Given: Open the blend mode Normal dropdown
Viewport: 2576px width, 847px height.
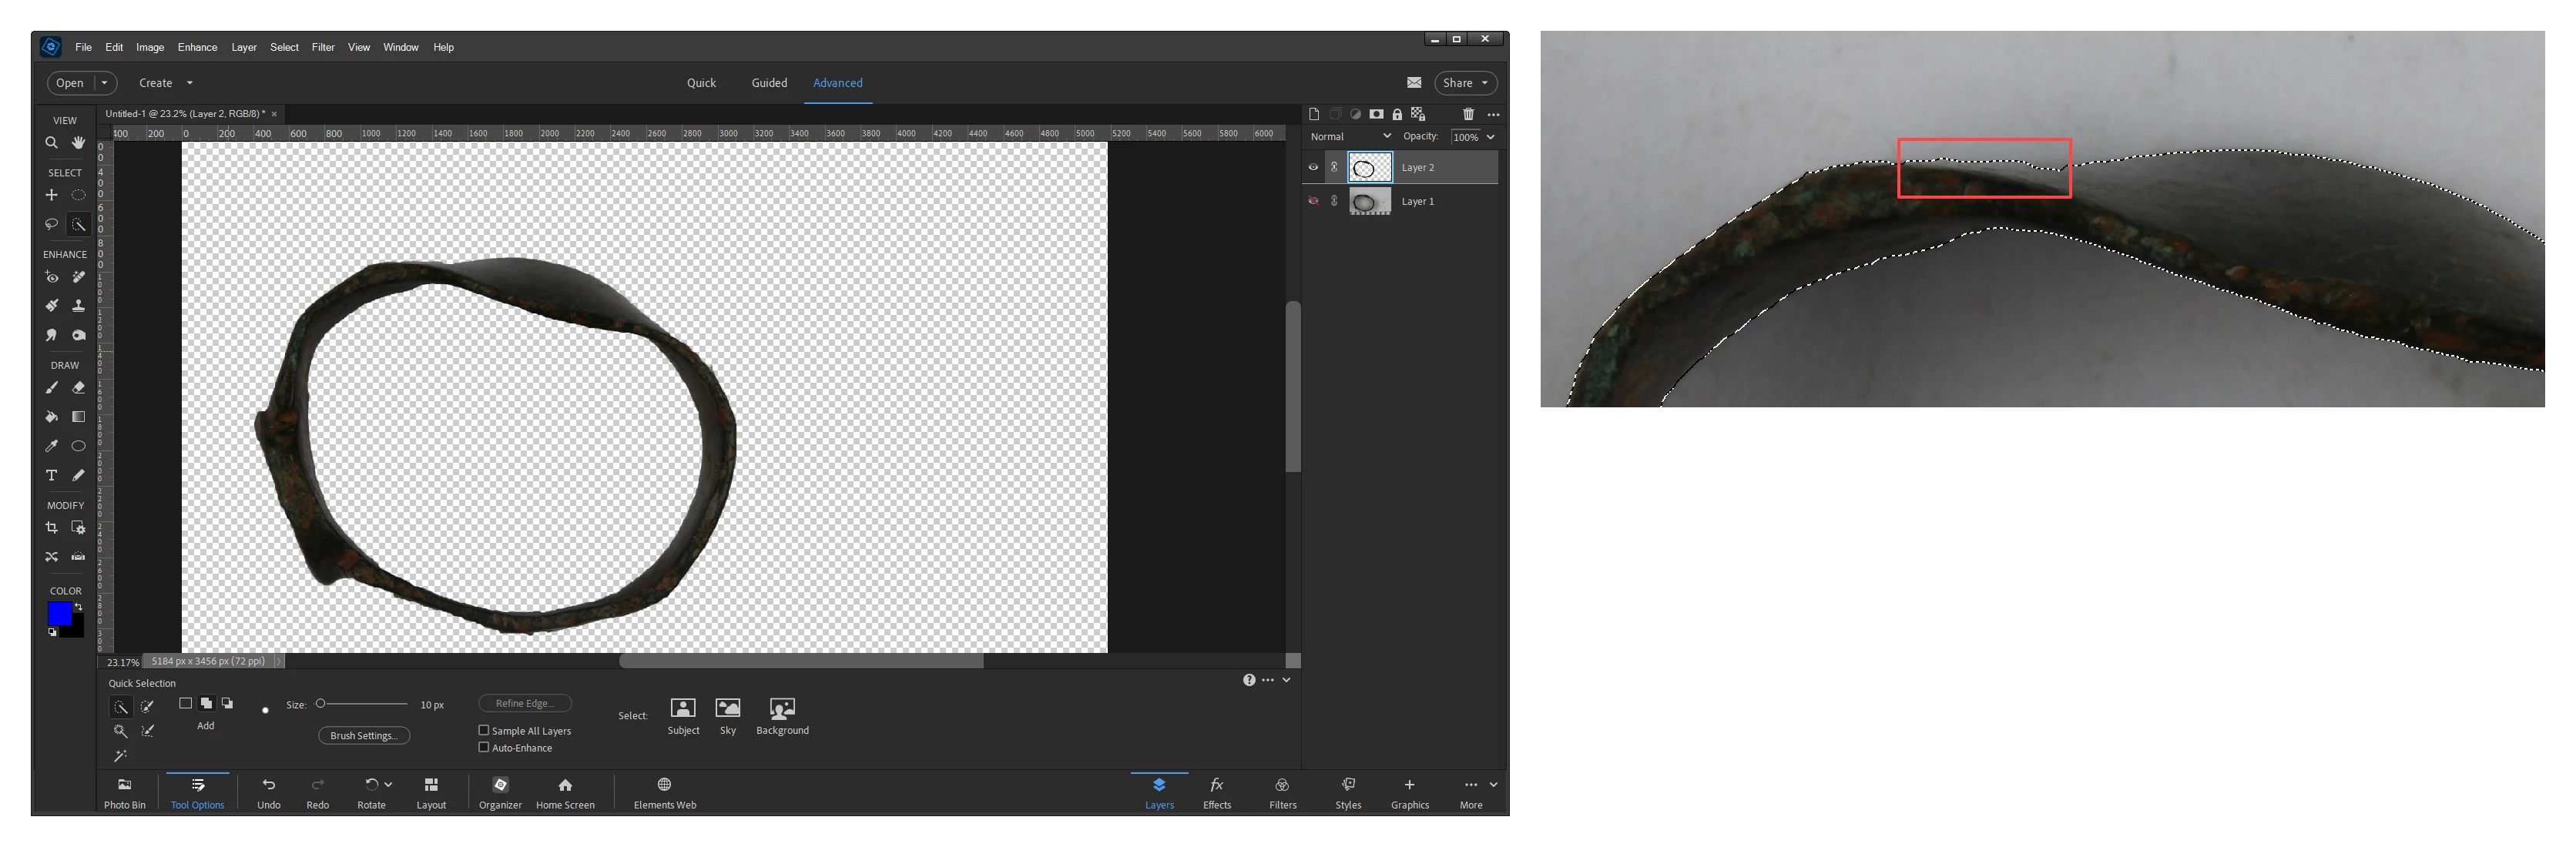Looking at the screenshot, I should (1350, 137).
